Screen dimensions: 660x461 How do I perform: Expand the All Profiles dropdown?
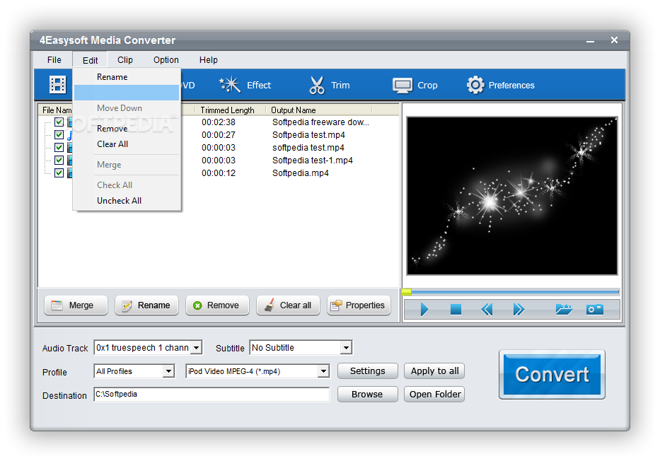pyautogui.click(x=168, y=371)
